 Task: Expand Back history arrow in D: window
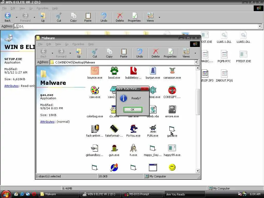click(x=16, y=17)
